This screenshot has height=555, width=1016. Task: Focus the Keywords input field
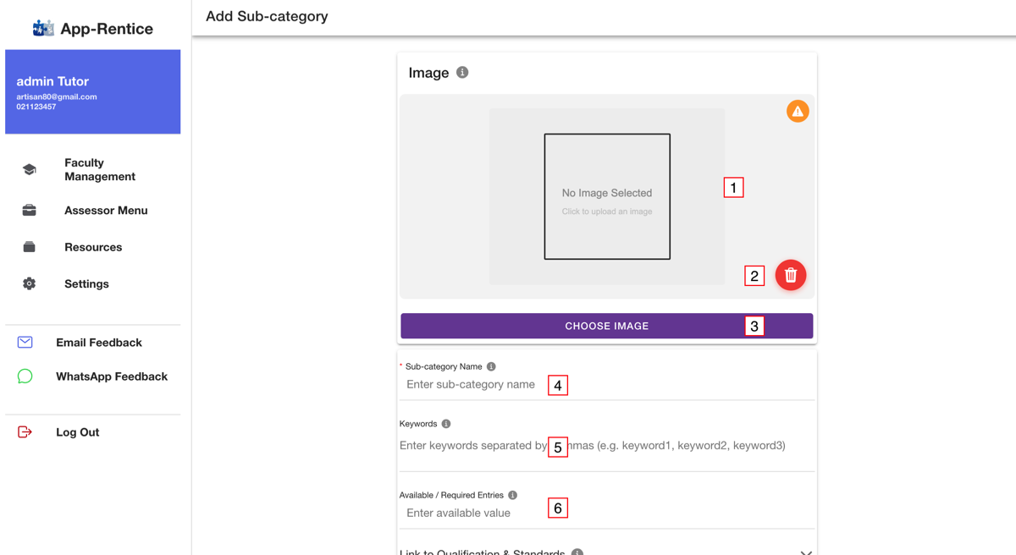click(x=607, y=446)
